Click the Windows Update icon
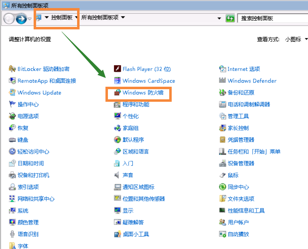Viewport: 308px width, 249px height. tap(12, 93)
